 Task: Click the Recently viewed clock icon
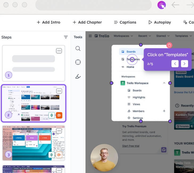click(177, 106)
